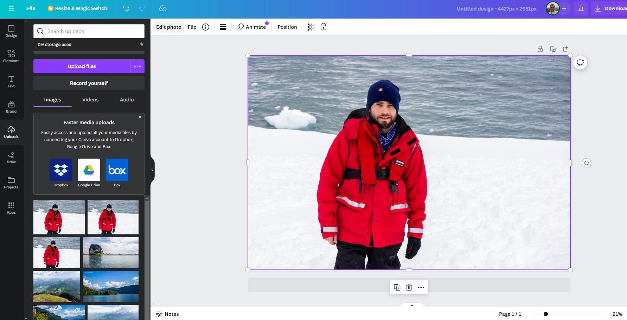Open the File menu

pos(31,8)
